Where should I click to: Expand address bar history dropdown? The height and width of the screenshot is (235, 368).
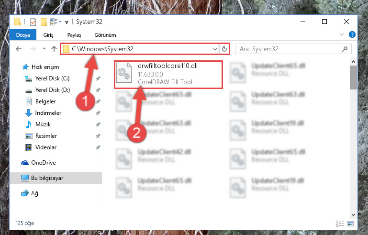[214, 49]
